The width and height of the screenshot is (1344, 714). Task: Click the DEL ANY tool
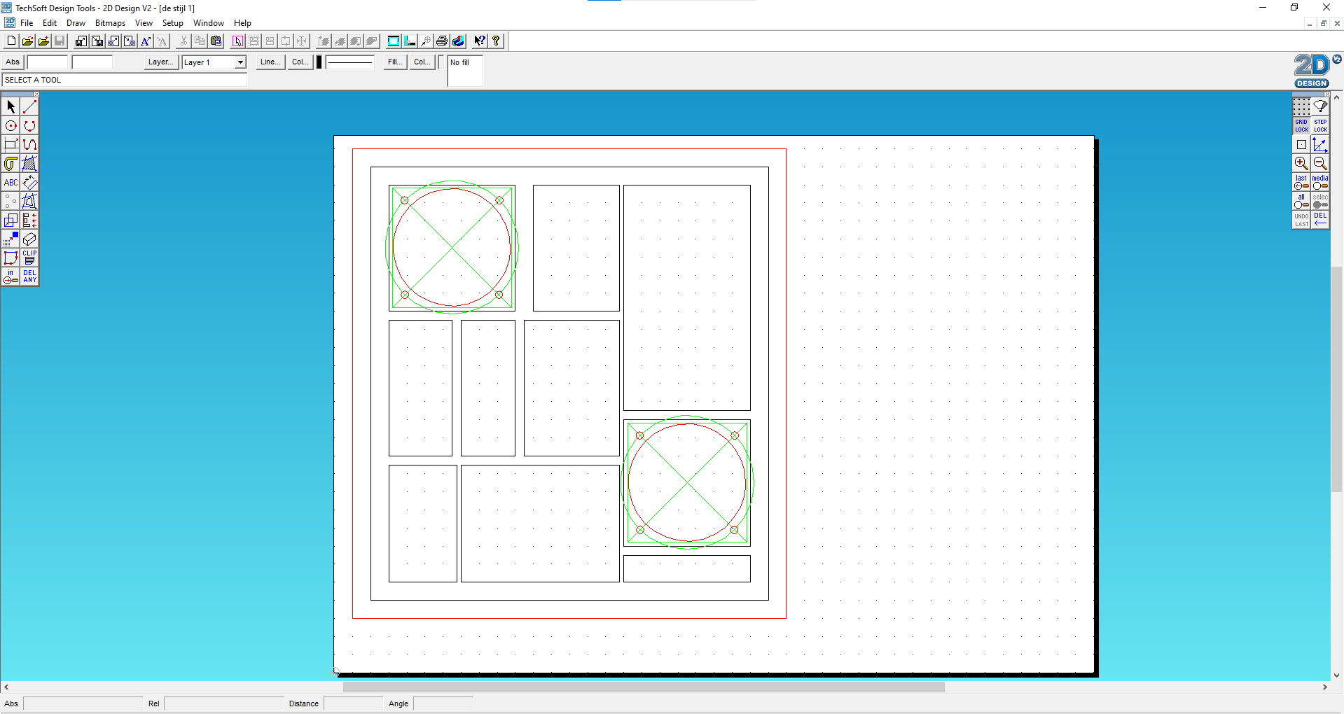[x=29, y=276]
